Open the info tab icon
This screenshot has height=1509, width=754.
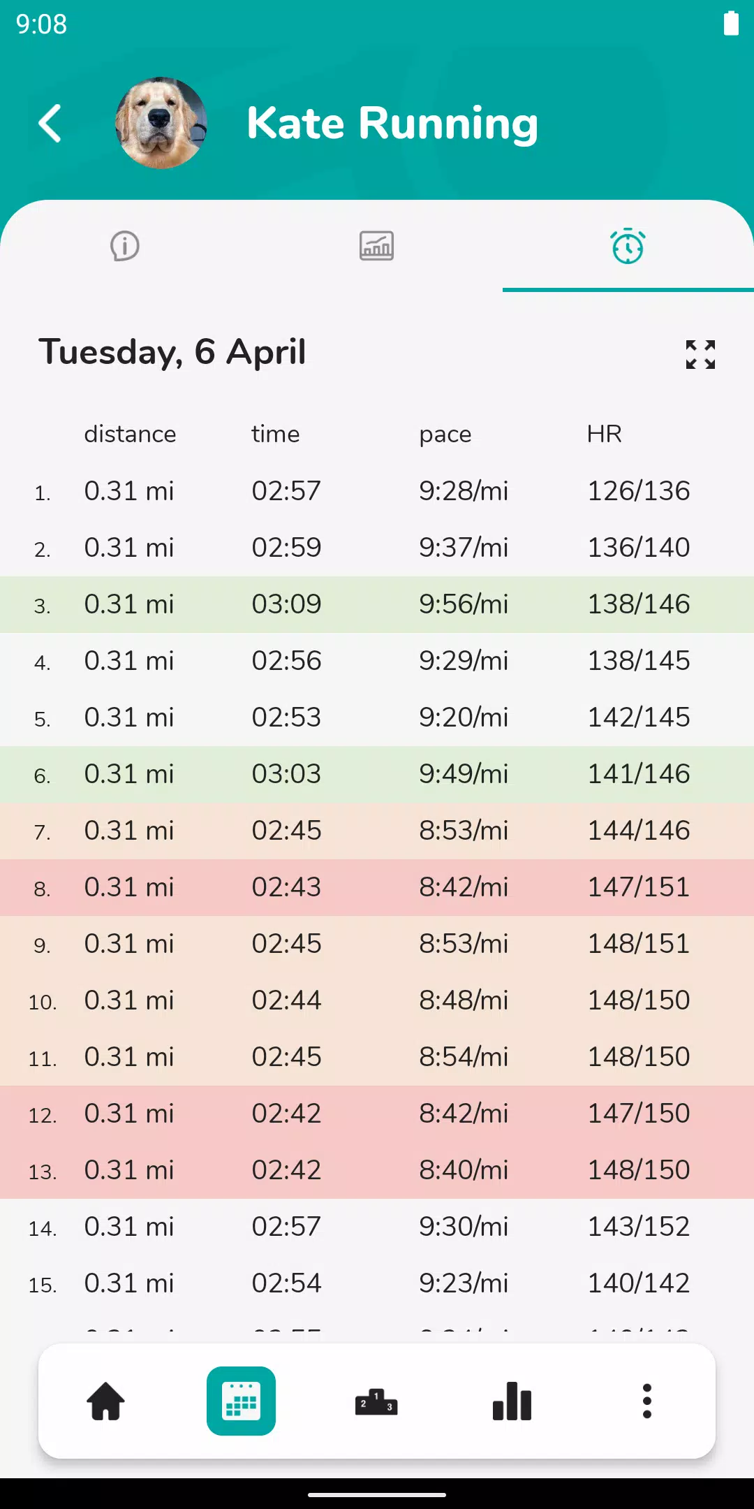[125, 246]
